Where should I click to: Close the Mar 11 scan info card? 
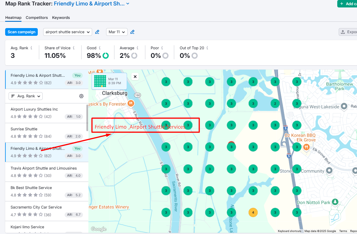135,76
